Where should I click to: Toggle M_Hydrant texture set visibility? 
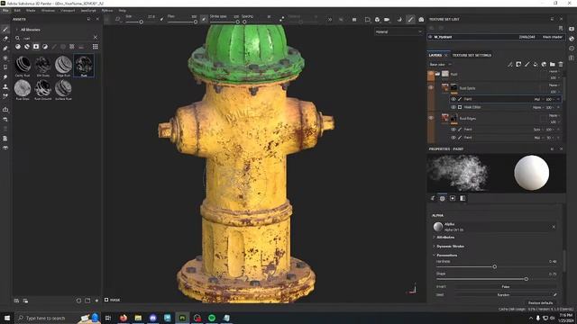430,37
